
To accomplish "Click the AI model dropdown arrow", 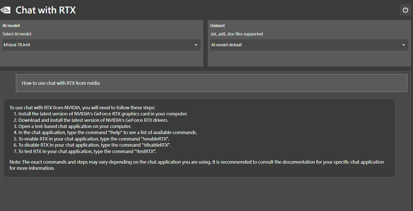I will pyautogui.click(x=196, y=45).
